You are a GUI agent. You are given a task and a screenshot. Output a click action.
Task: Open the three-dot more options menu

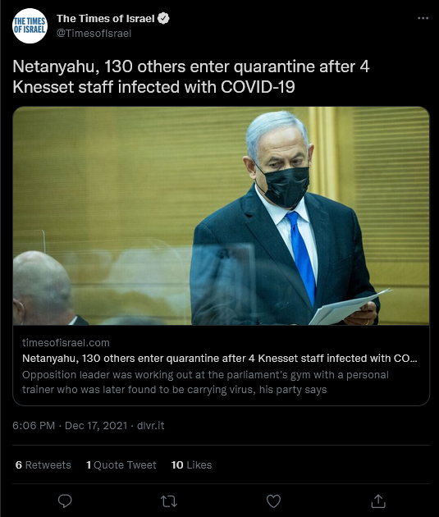click(423, 18)
